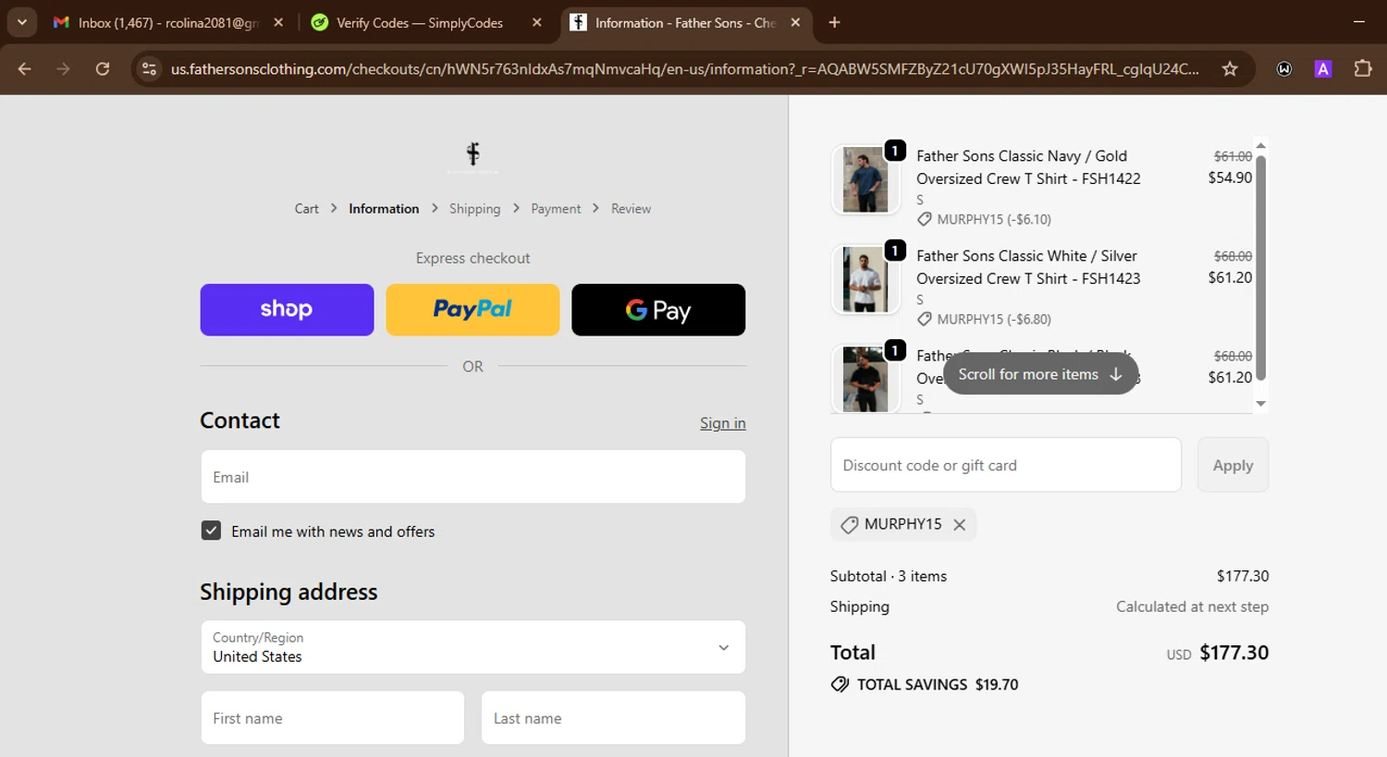Check out with PayPal
Screen dimensions: 1387x757
[x=473, y=310]
